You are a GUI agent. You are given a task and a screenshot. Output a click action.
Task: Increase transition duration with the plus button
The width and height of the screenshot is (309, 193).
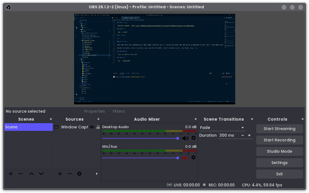click(249, 135)
